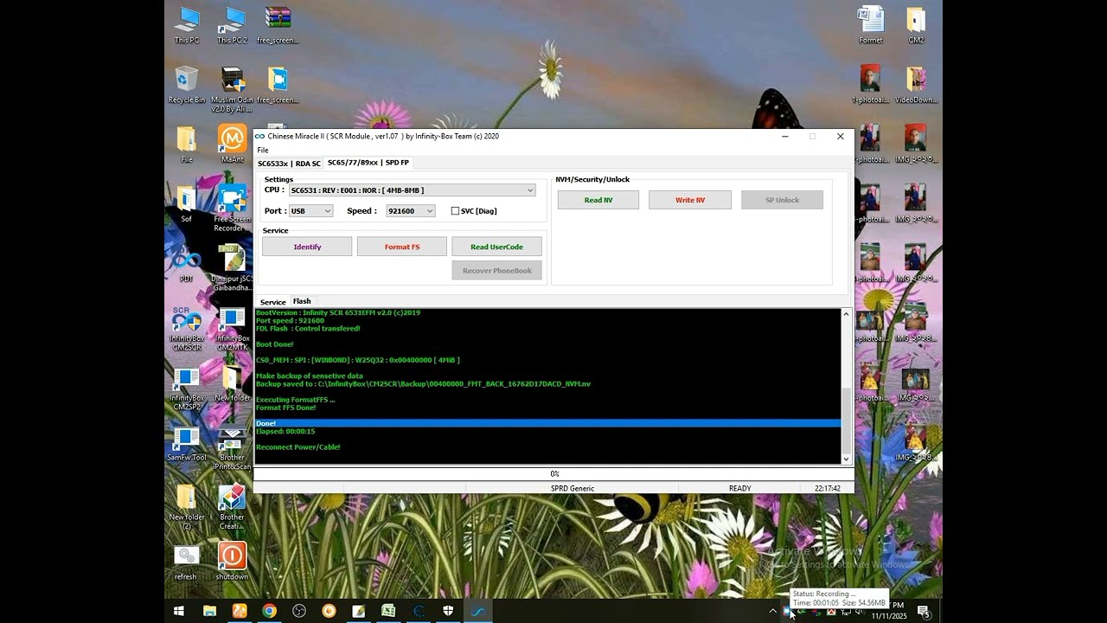Click the Boot Done! log line
Image resolution: width=1107 pixels, height=623 pixels.
[x=275, y=344]
